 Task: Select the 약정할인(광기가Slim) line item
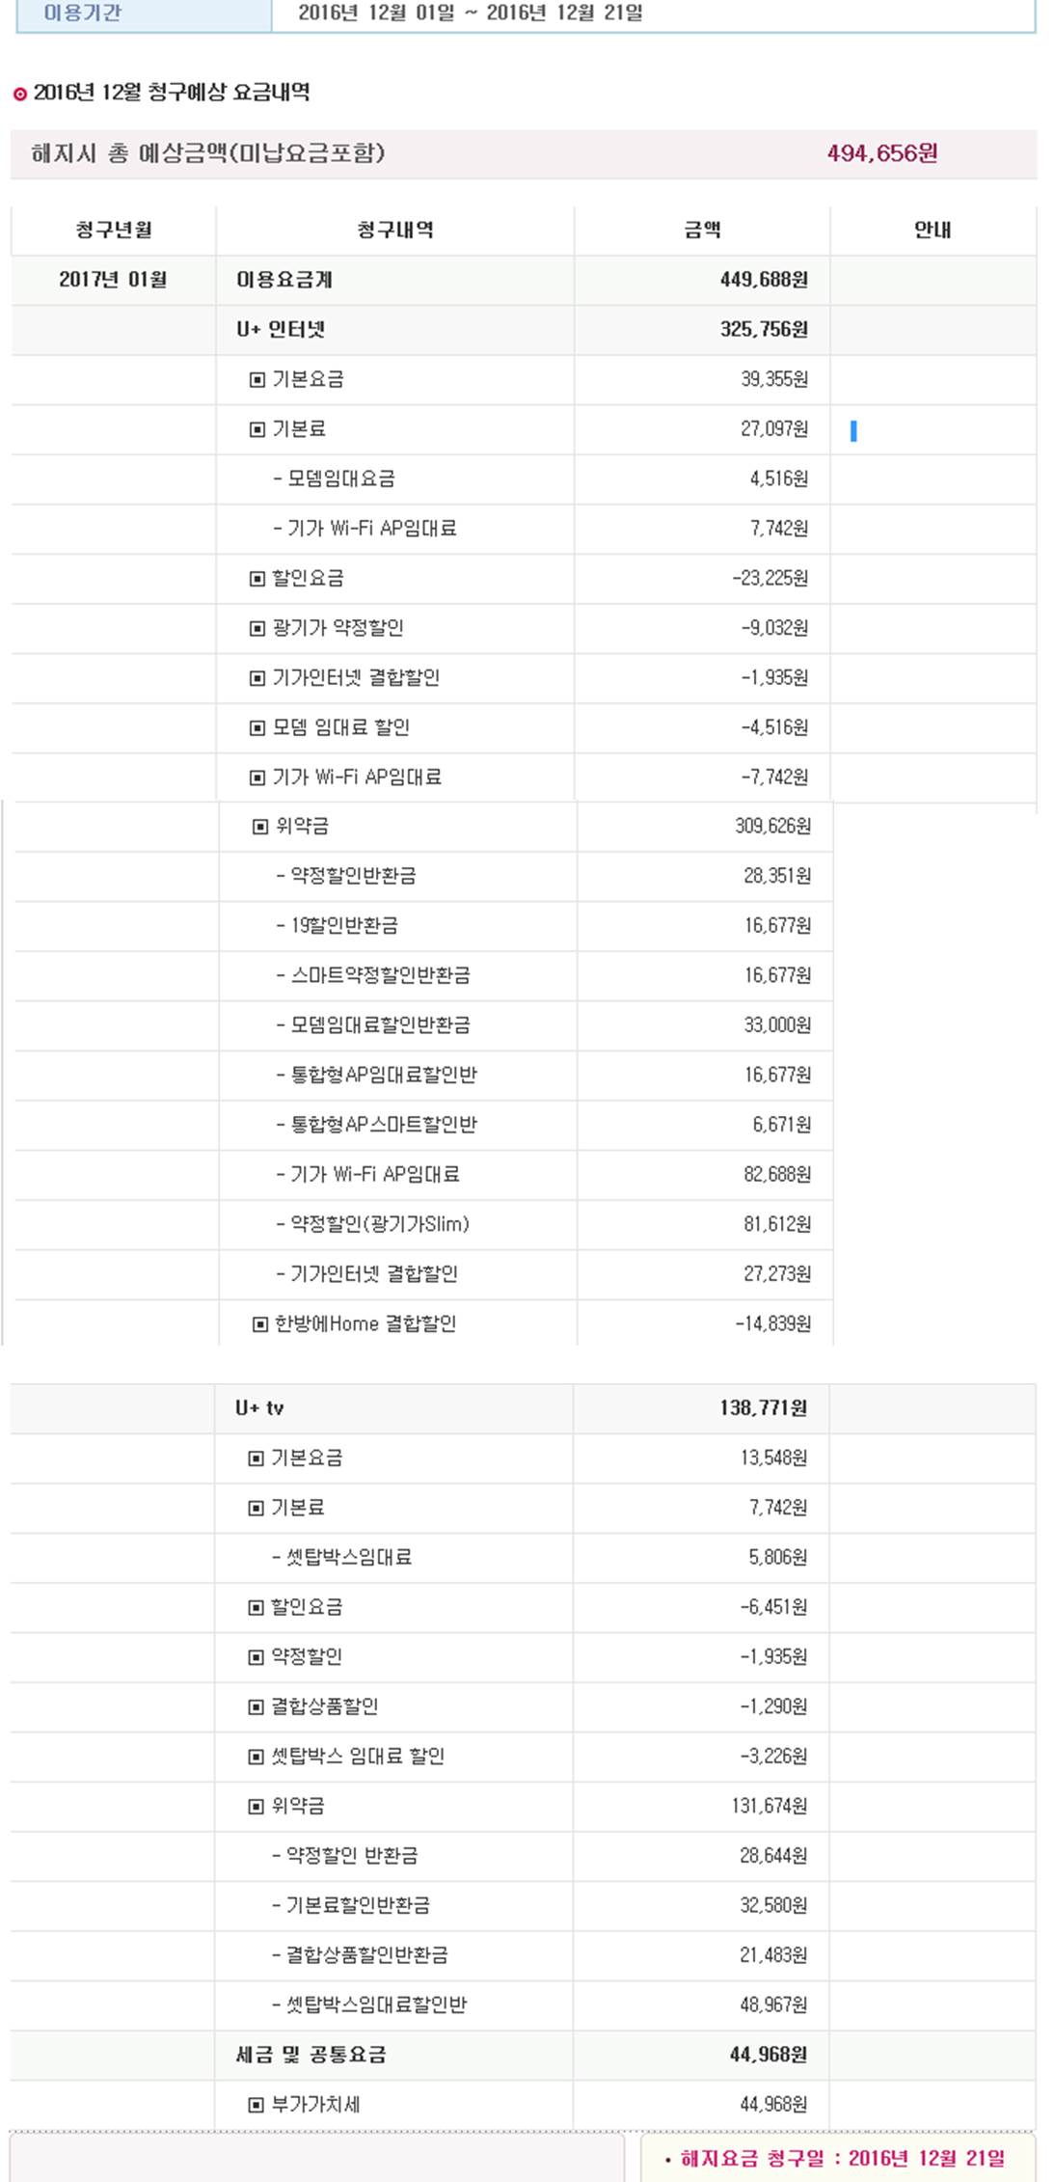tap(380, 1225)
